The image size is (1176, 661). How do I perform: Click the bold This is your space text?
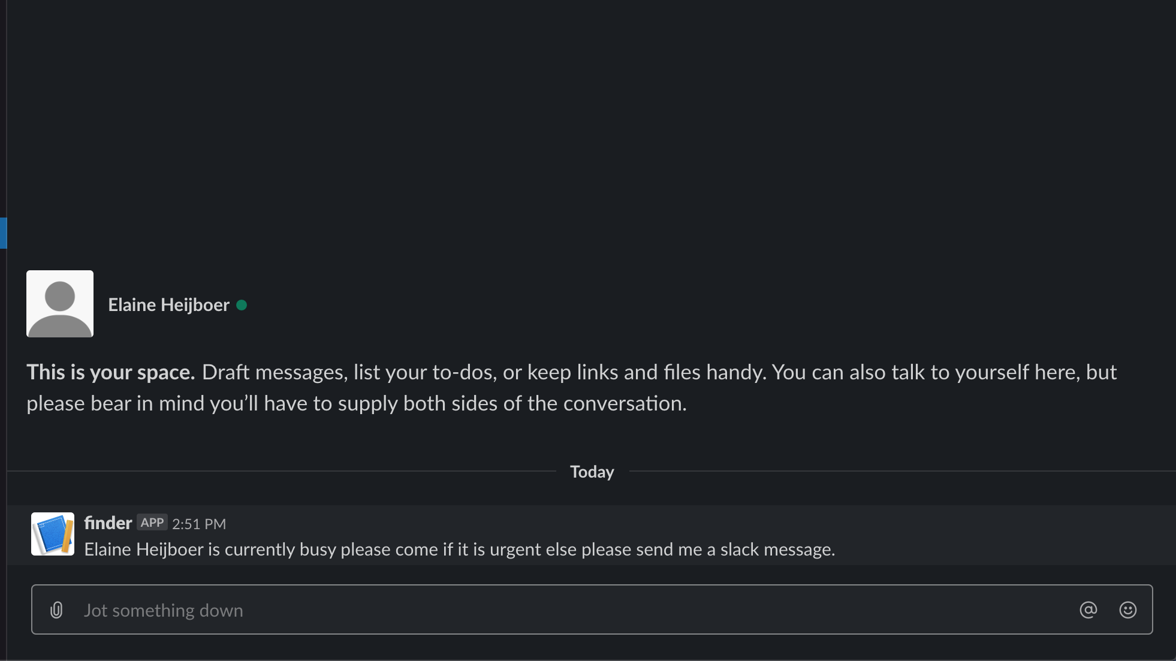pos(111,372)
